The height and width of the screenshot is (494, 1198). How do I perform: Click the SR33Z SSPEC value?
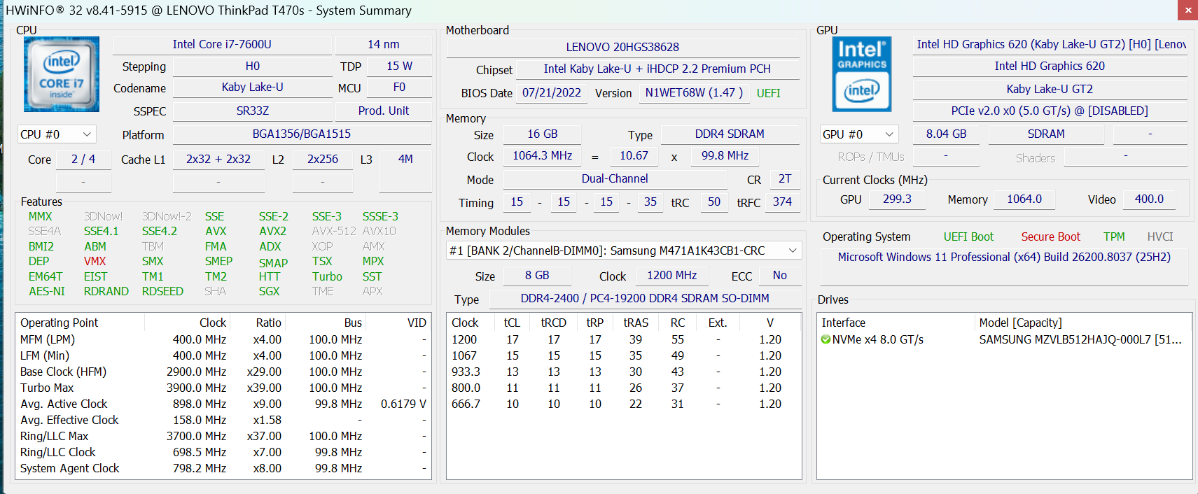(252, 111)
